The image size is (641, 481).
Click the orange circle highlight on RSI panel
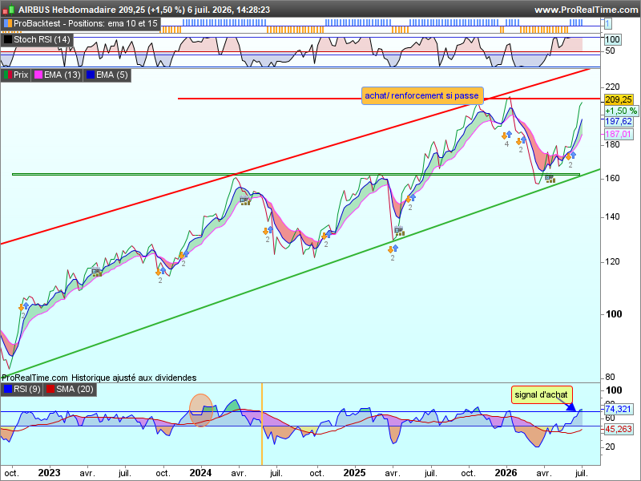(x=201, y=410)
